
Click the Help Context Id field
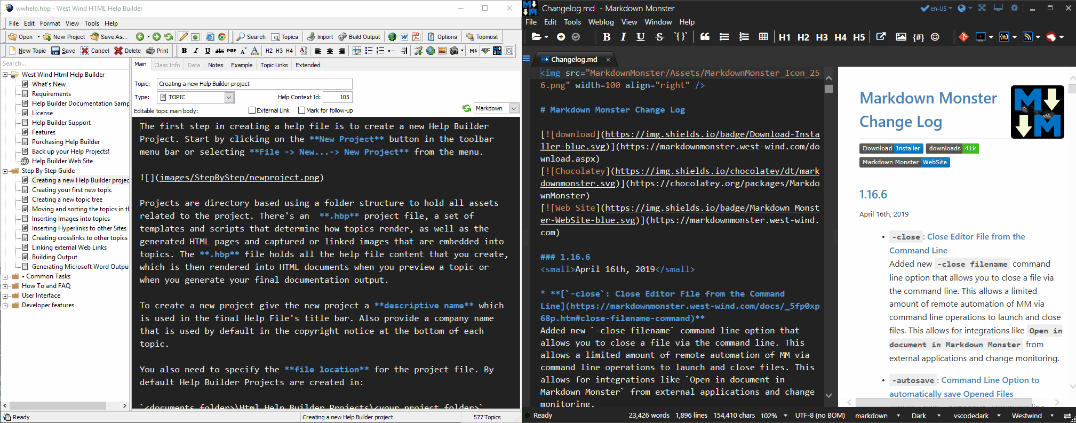[x=338, y=97]
